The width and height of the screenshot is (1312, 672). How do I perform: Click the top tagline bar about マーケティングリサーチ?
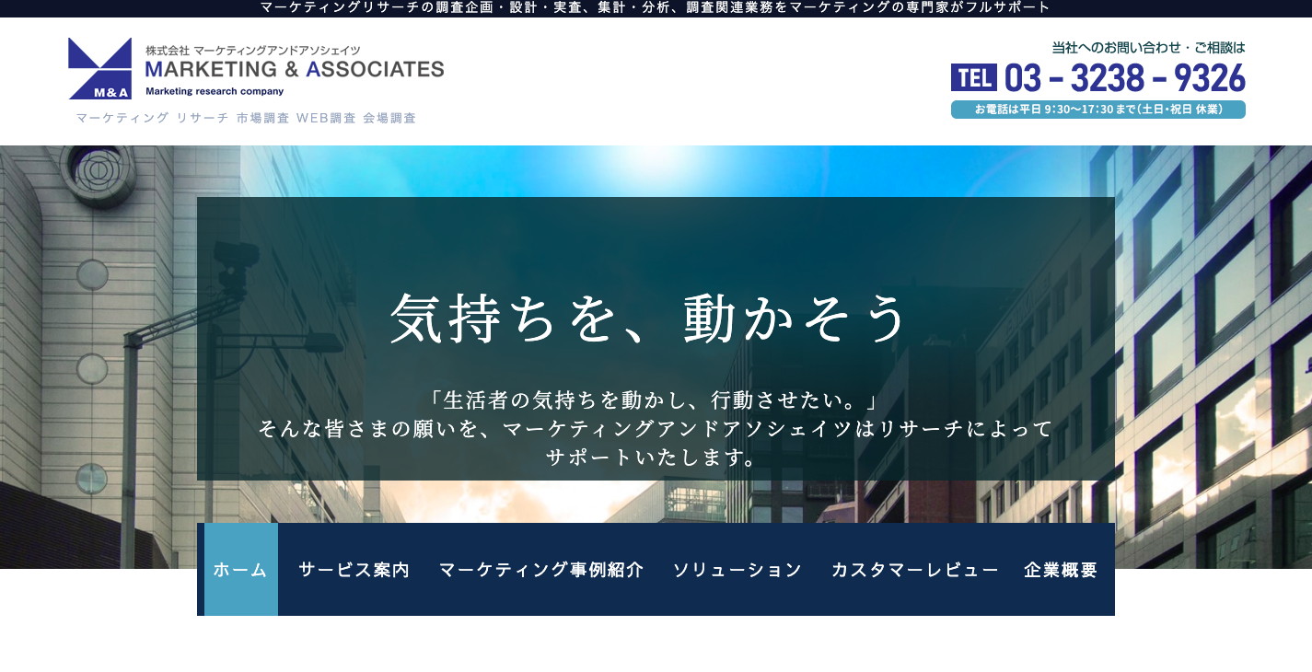click(656, 7)
